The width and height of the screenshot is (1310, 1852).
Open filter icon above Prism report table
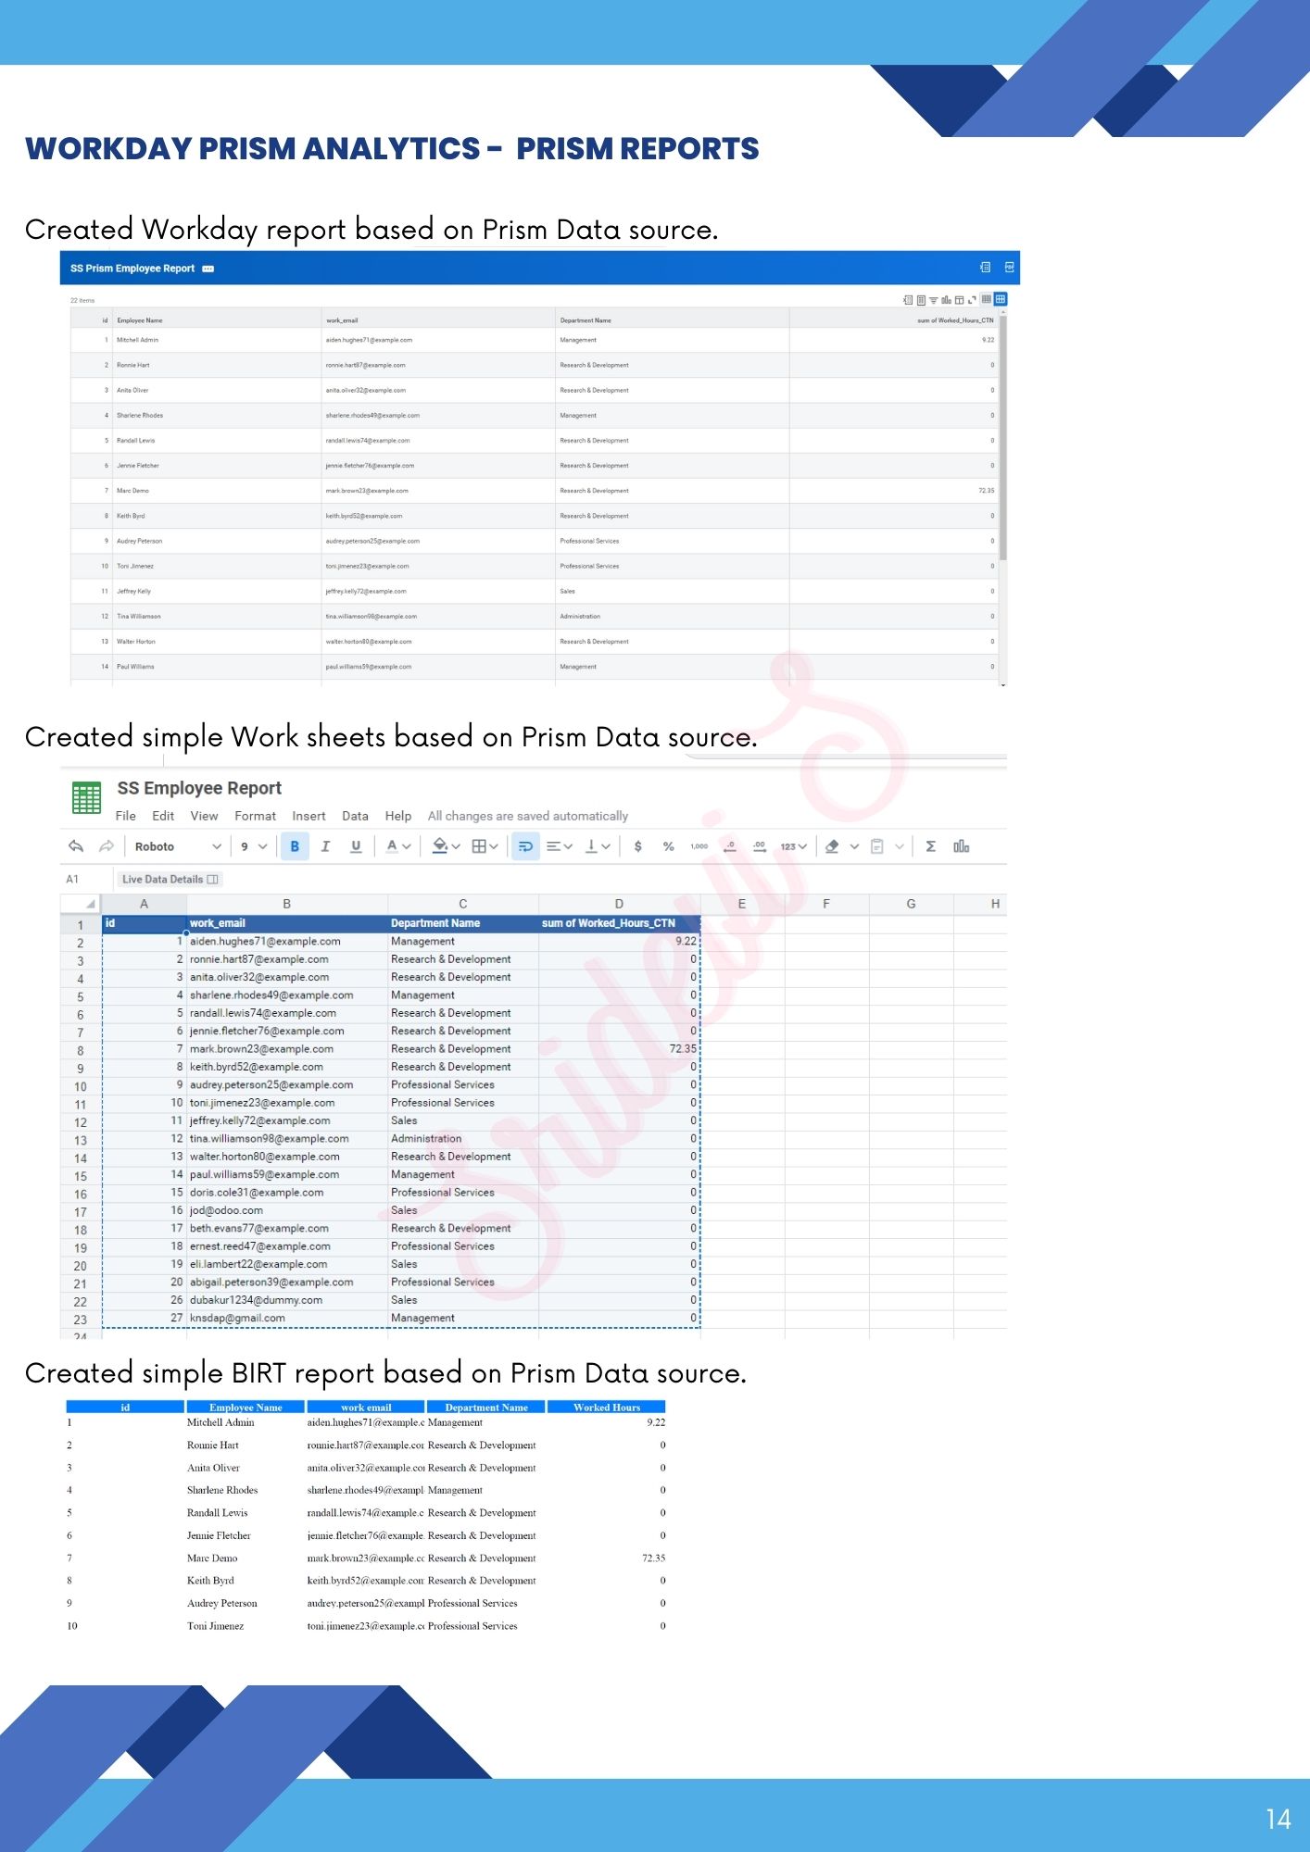933,300
